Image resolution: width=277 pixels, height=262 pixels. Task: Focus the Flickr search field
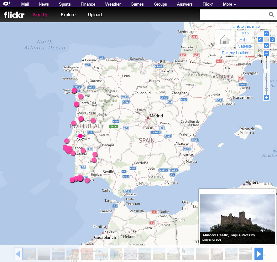tap(234, 14)
